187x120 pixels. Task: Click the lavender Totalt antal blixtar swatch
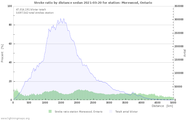point(111,111)
